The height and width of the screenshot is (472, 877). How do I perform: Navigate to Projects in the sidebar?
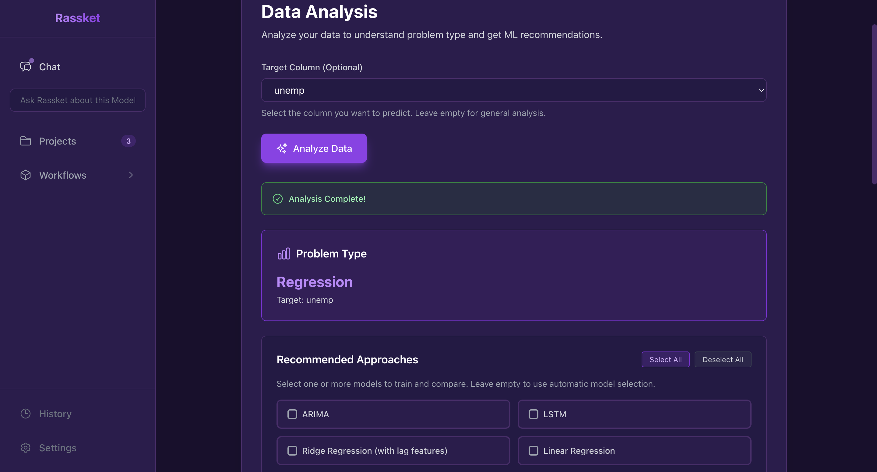point(57,141)
